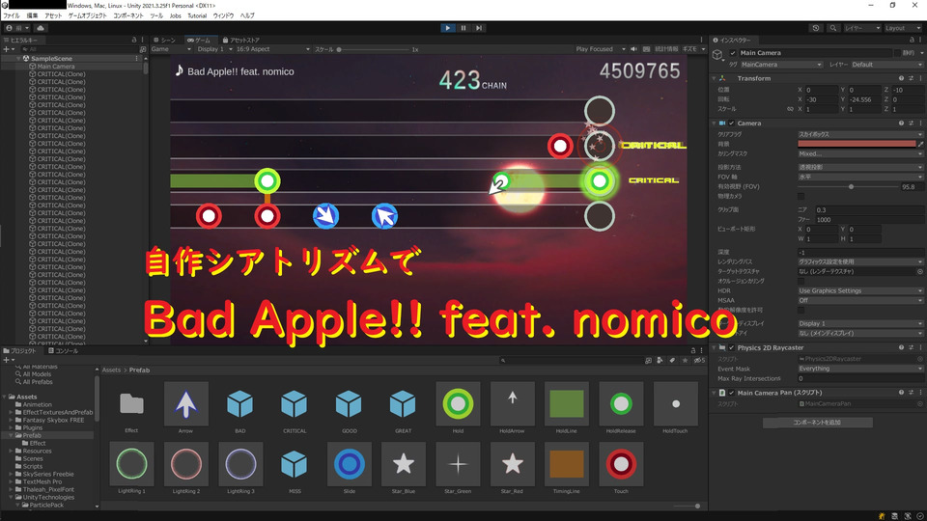Click the Step frame button
This screenshot has width=927, height=521.
[479, 28]
